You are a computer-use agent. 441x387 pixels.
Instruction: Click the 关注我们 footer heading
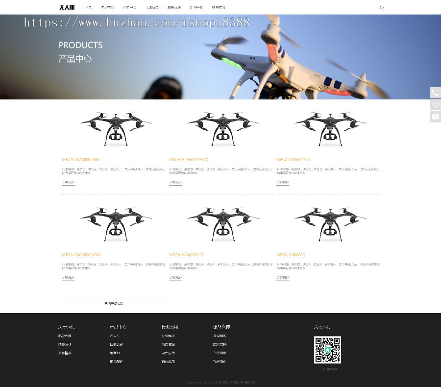pyautogui.click(x=322, y=327)
